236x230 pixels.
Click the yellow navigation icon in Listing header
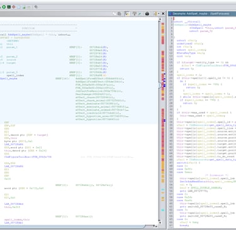click(x=155, y=14)
